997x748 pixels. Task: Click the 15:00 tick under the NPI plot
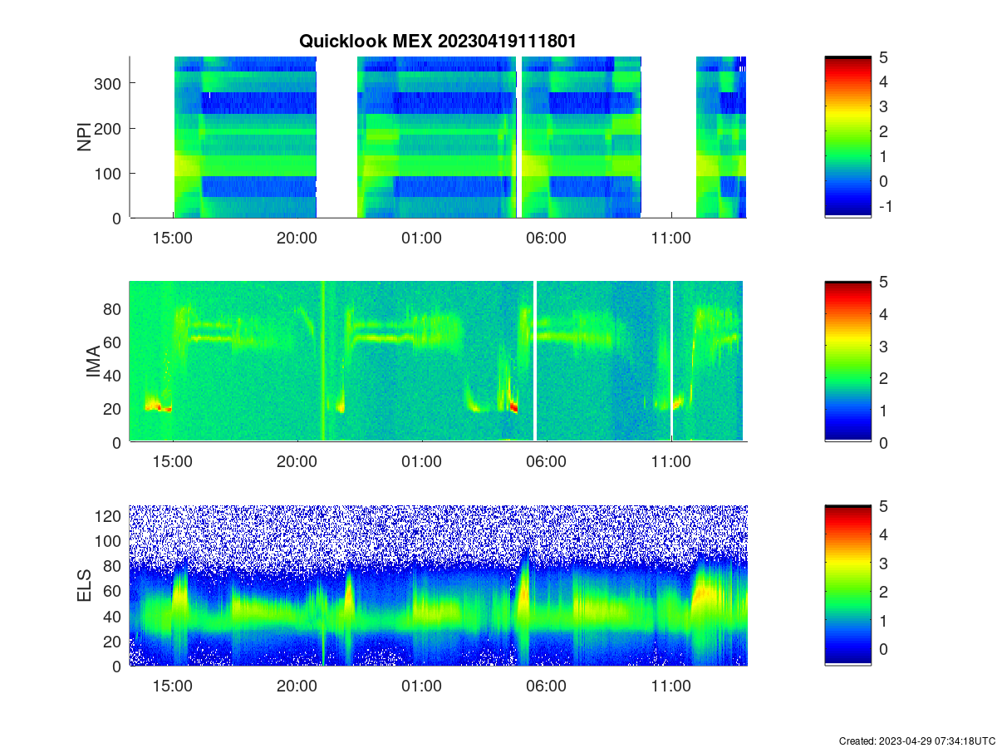(173, 238)
